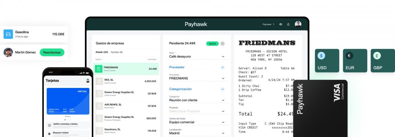Click the card carousel page dots under Activo

(x=67, y=120)
